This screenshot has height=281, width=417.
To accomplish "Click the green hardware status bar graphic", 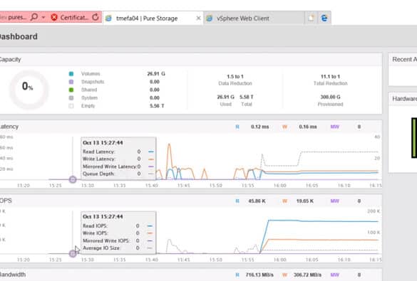I will 414,138.
